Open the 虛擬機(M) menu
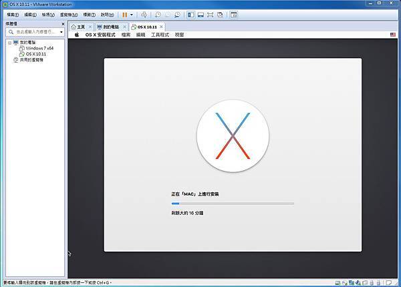The width and height of the screenshot is (401, 287). 69,15
